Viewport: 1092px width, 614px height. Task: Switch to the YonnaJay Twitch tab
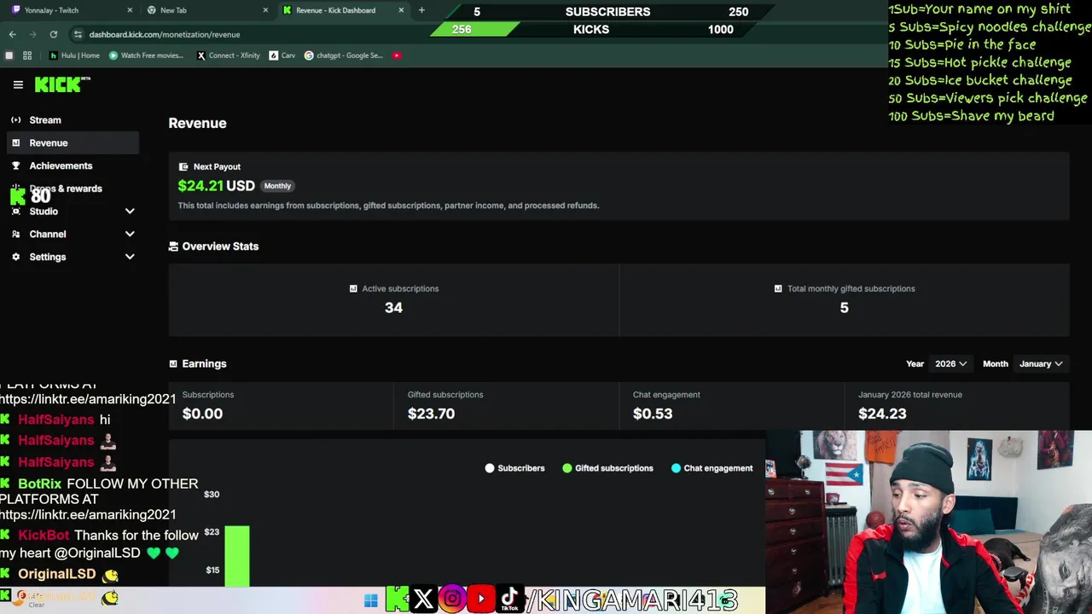70,10
